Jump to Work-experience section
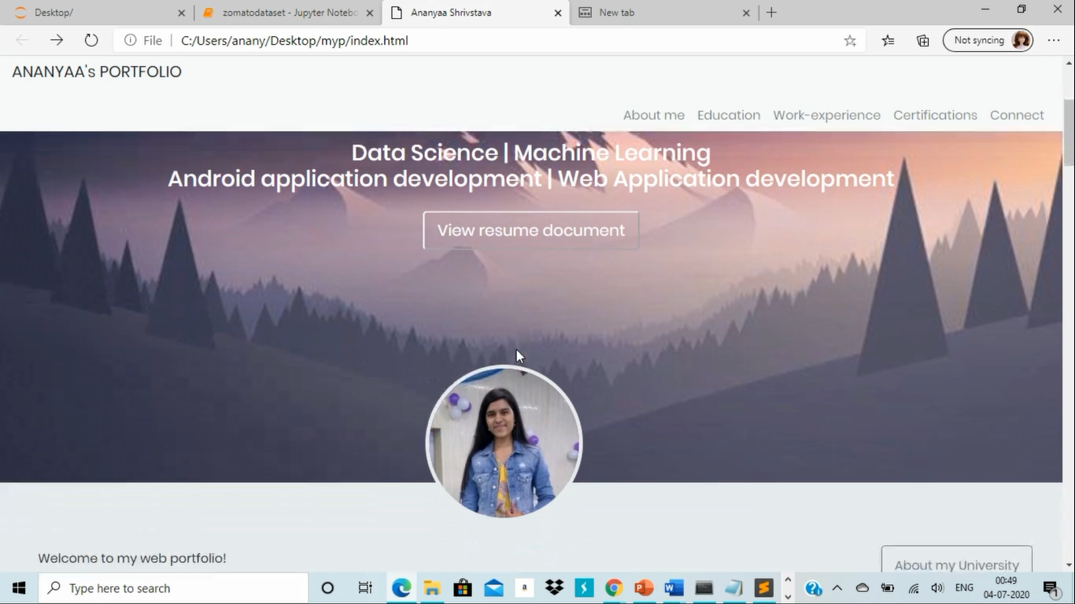This screenshot has height=604, width=1075. (x=827, y=115)
